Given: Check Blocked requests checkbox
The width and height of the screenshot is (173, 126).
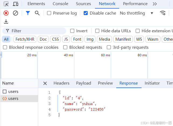Looking at the screenshot, I should tap(65, 47).
